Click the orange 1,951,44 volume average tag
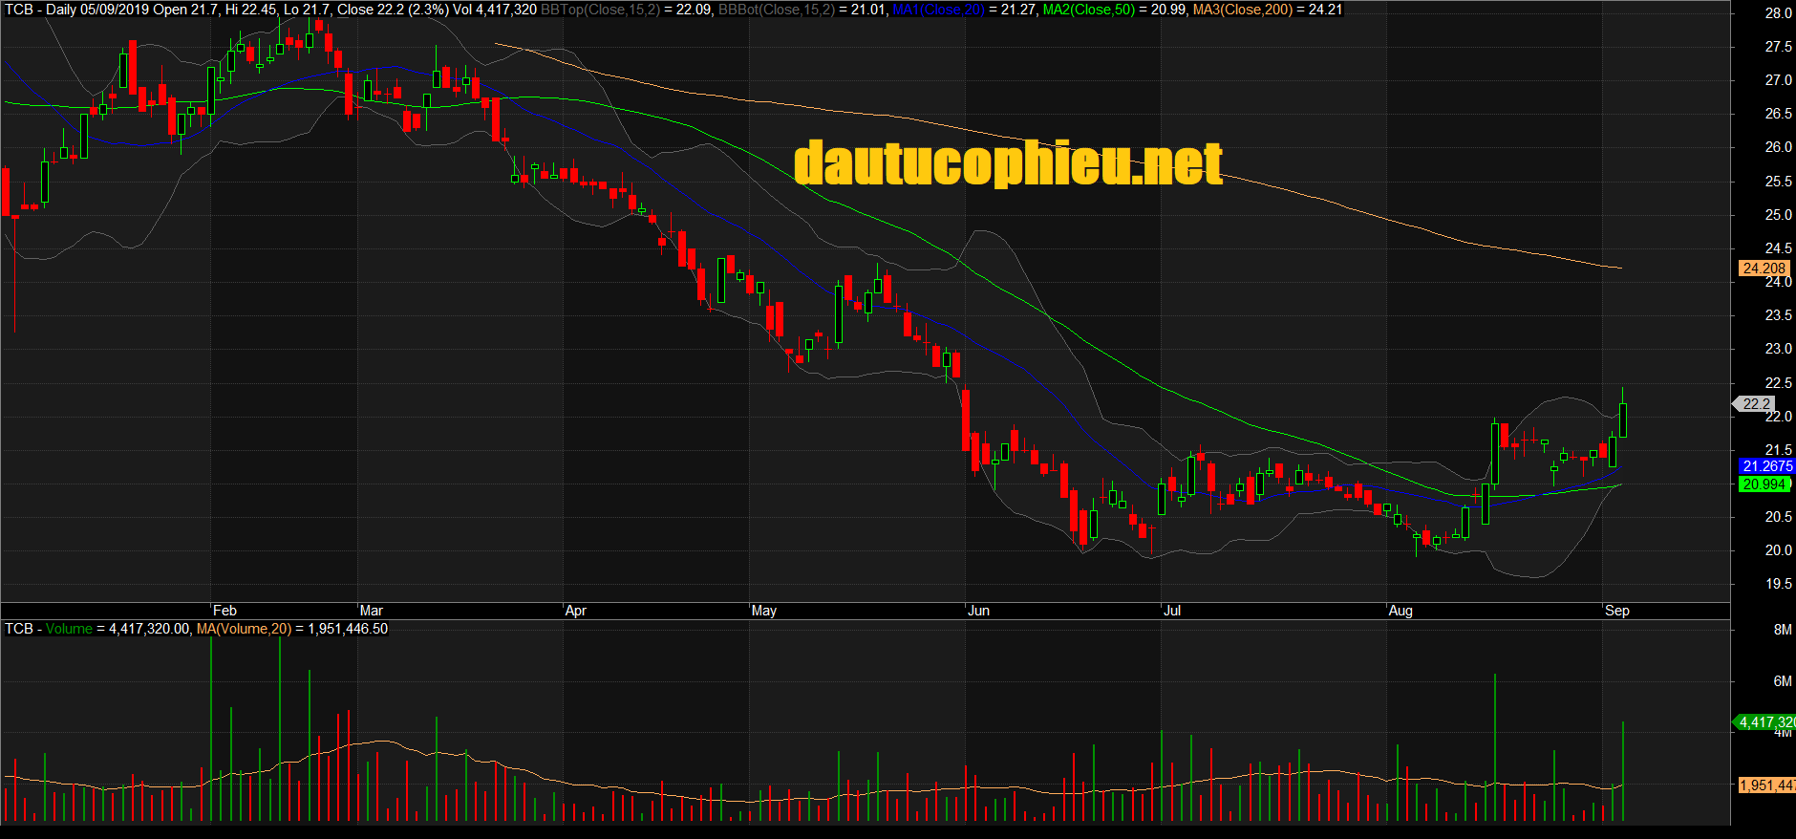This screenshot has height=839, width=1796. point(1766,785)
